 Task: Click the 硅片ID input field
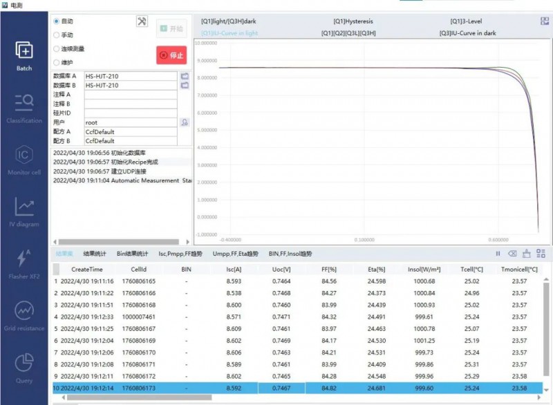(x=131, y=113)
